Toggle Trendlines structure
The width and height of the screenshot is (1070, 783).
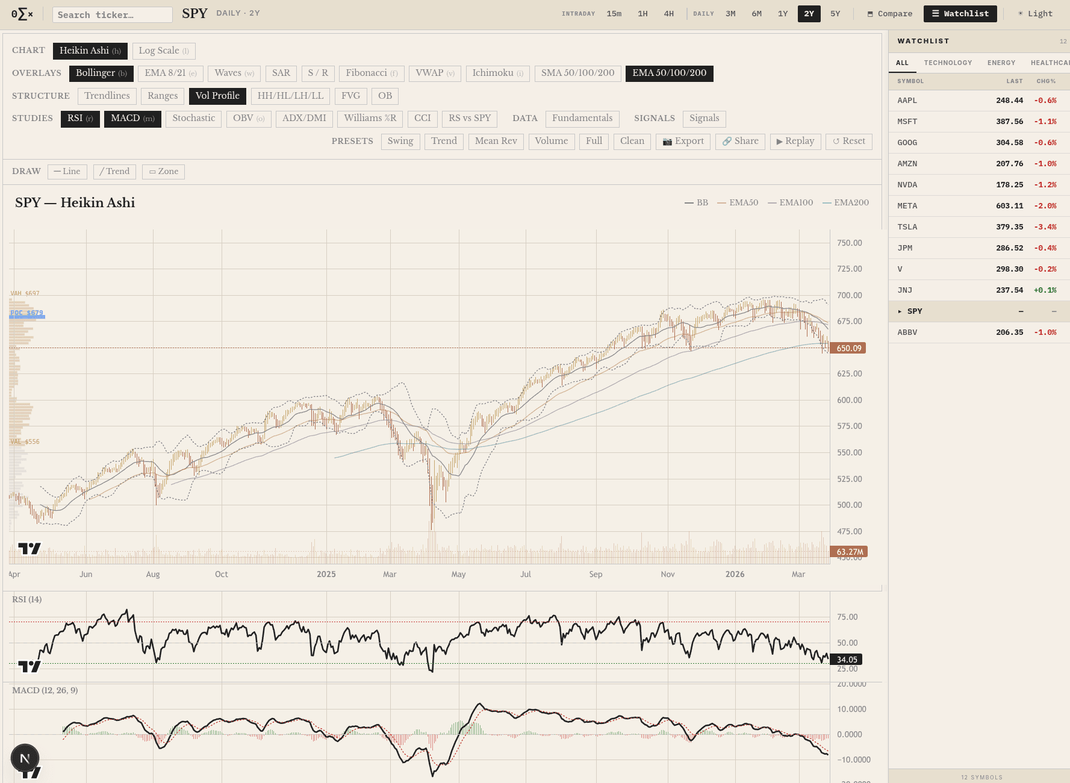coord(107,96)
